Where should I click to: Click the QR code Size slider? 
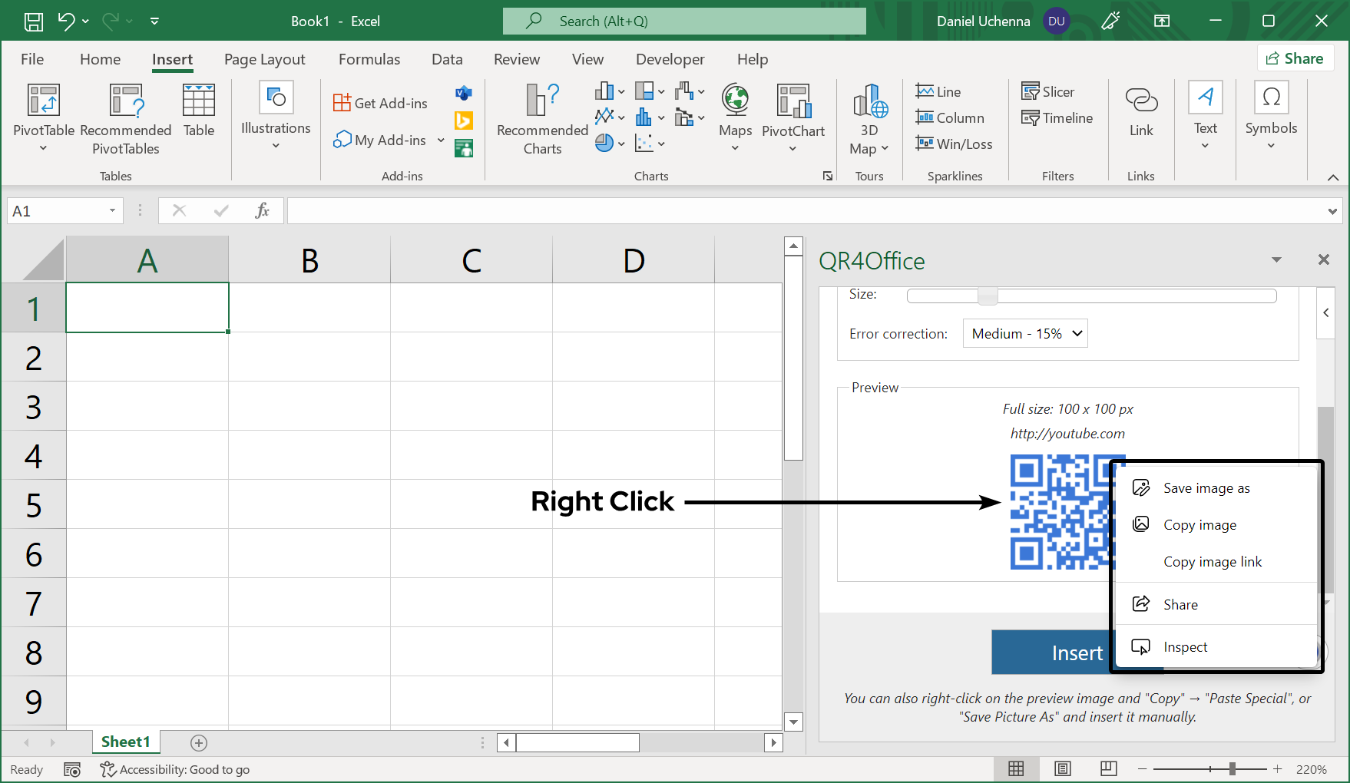coord(988,296)
